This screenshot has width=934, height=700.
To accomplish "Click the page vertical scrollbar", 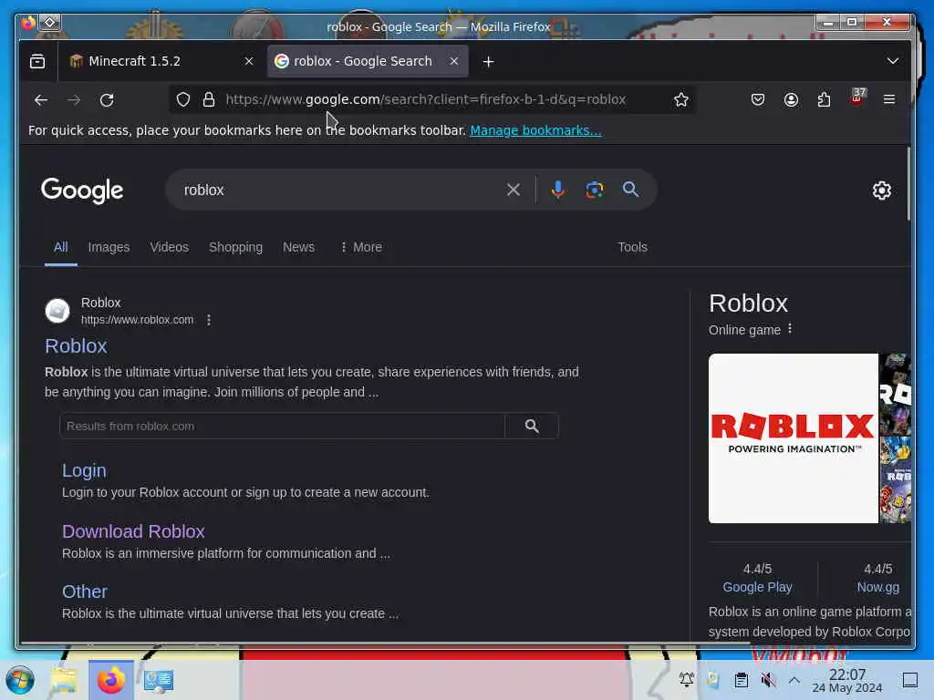I will [908, 184].
